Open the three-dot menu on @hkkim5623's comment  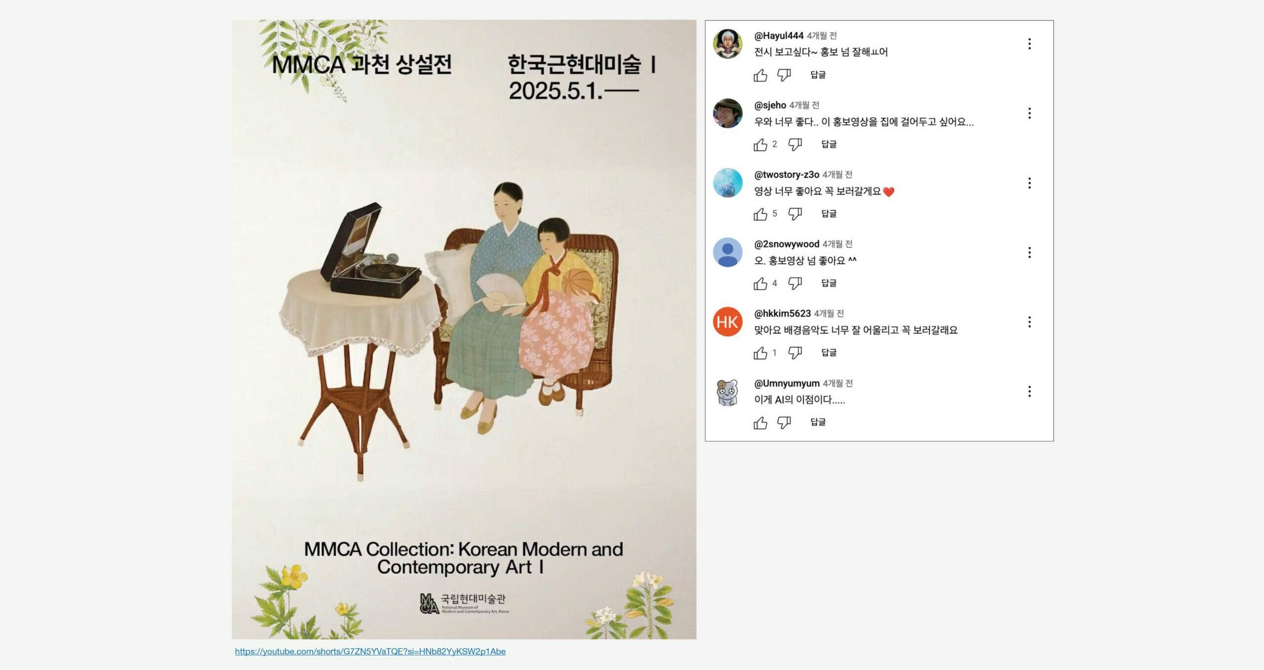1029,322
